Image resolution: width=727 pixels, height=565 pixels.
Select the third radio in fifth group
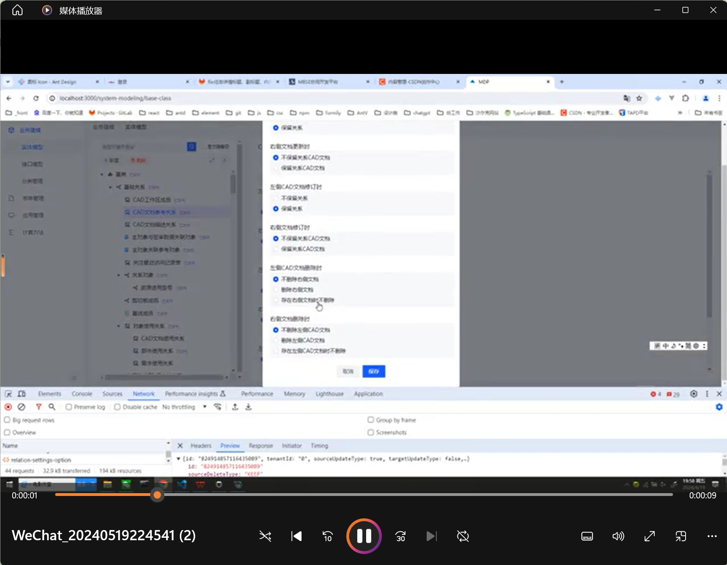(x=276, y=300)
